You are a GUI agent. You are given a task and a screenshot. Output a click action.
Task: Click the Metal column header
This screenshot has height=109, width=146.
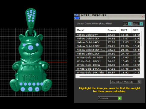pos(91,30)
